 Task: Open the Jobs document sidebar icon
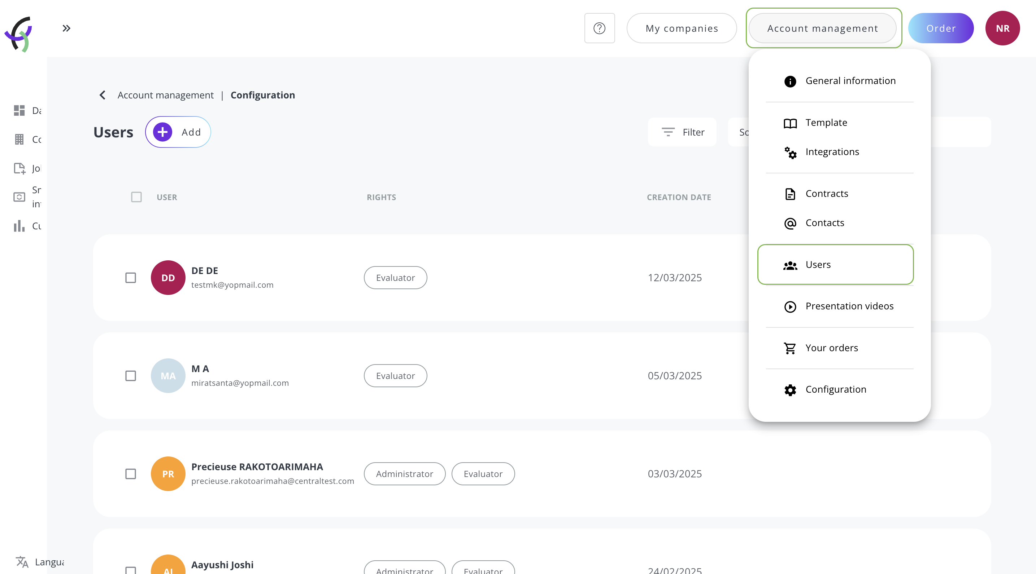tap(19, 168)
